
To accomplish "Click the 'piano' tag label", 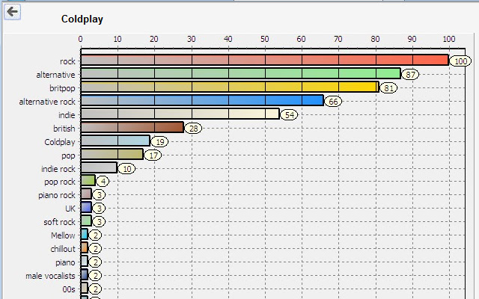I will click(65, 262).
